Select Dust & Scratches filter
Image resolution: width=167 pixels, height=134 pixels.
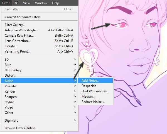coord(95,91)
